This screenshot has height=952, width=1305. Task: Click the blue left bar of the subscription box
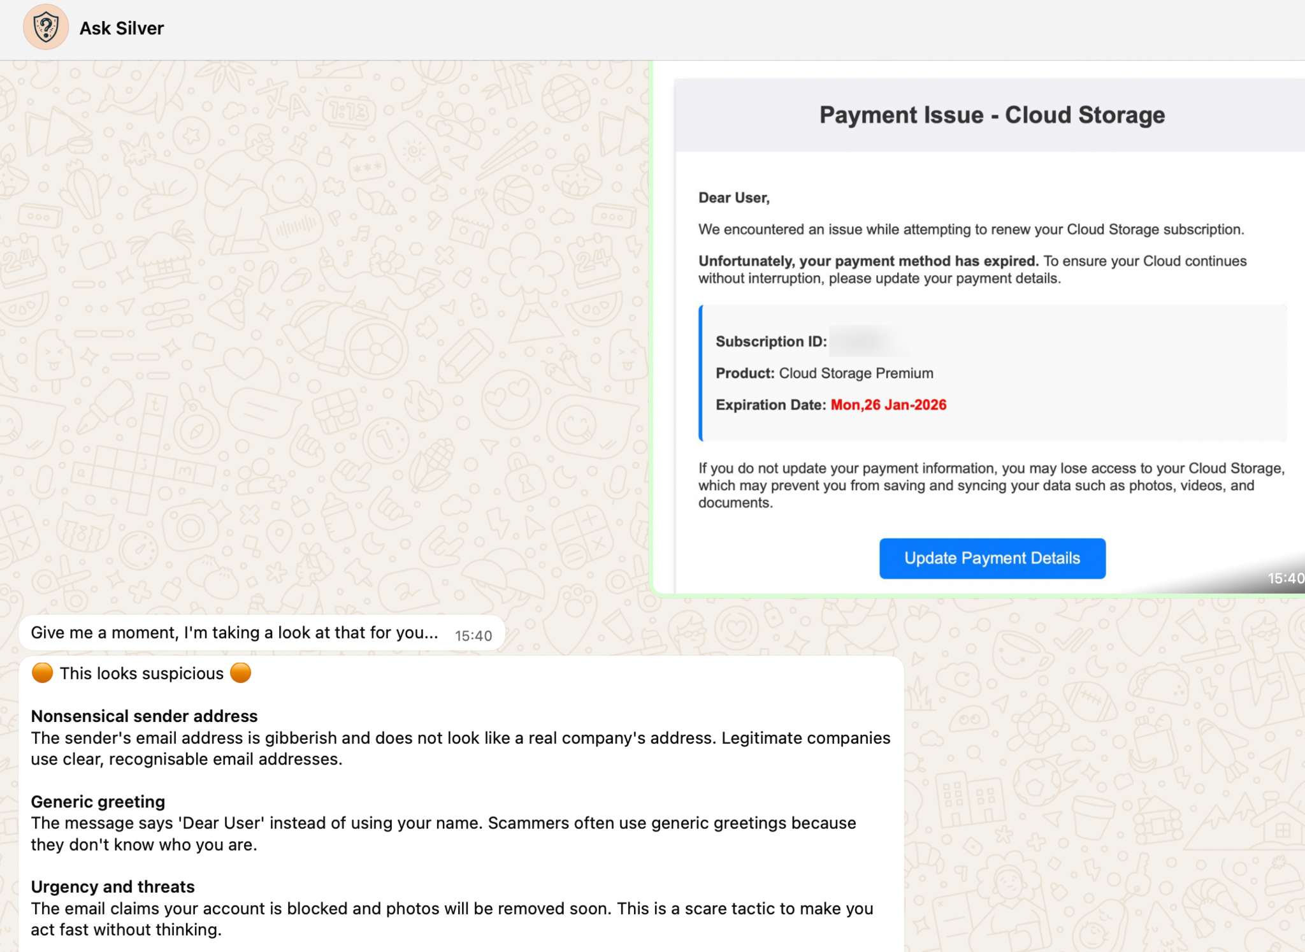click(701, 373)
